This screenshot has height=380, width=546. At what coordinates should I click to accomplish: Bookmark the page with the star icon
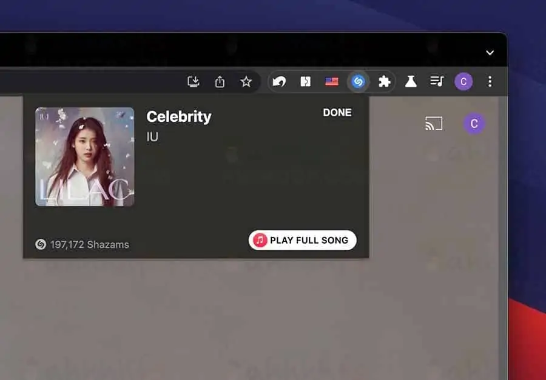(246, 81)
